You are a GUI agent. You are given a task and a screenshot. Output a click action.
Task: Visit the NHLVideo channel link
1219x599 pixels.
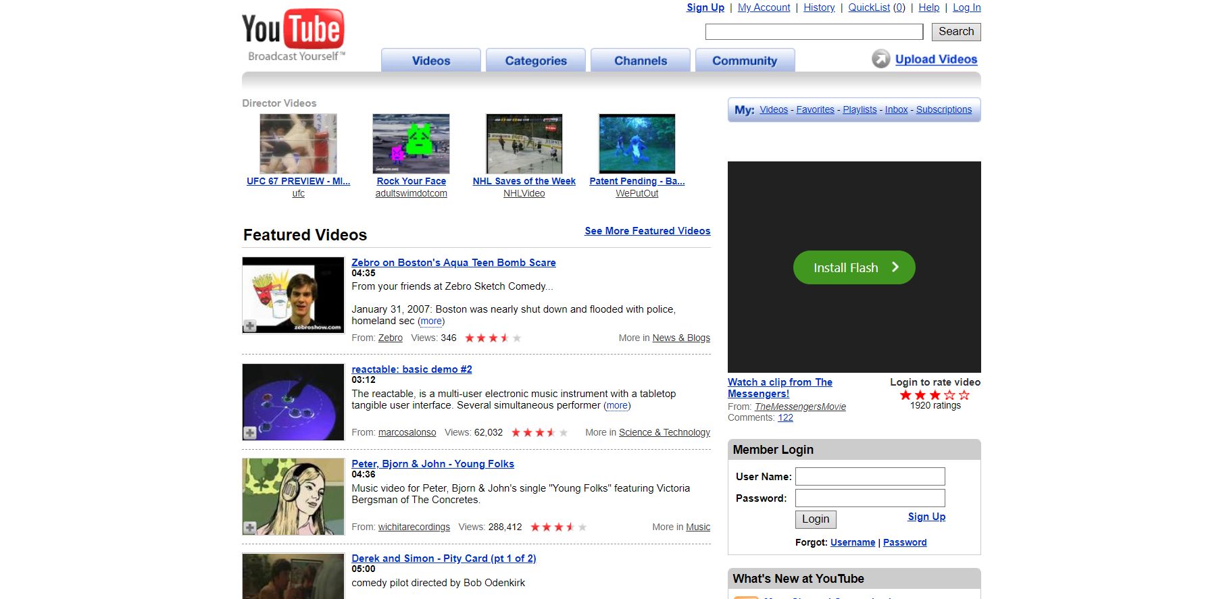click(x=524, y=193)
